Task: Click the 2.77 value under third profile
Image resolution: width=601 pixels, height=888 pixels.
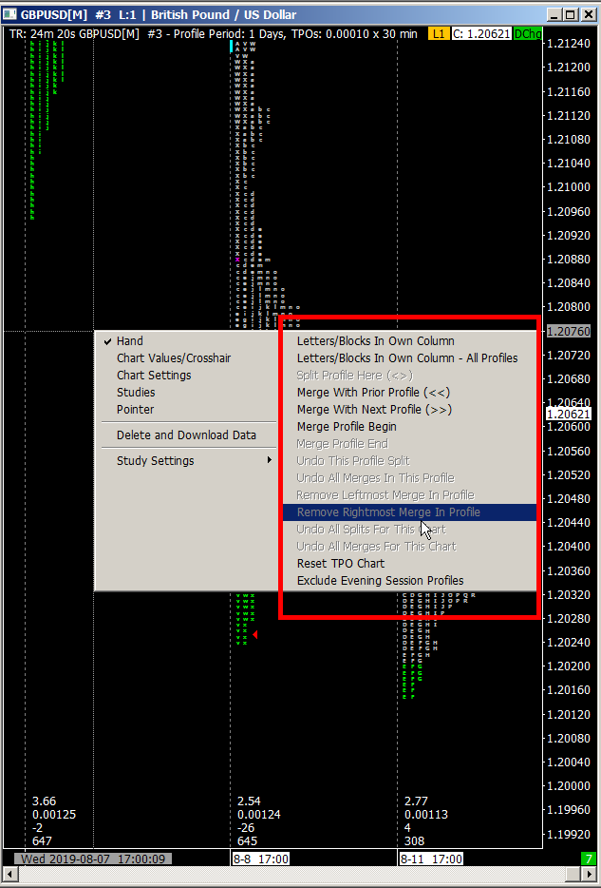Action: click(416, 801)
